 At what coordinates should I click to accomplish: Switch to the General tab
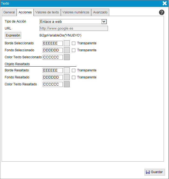coord(9,12)
